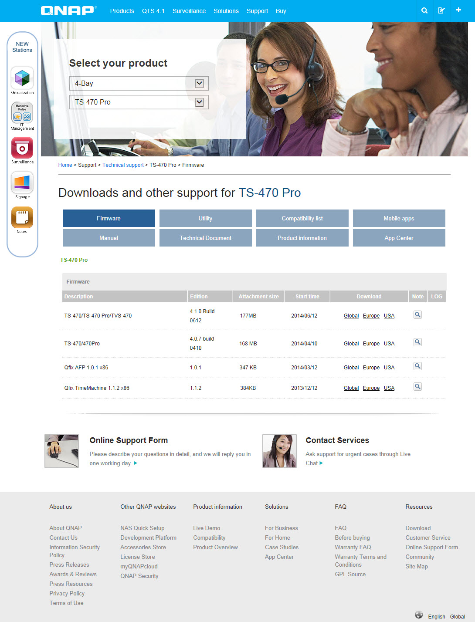The height and width of the screenshot is (622, 475).
Task: Download 4.0.7 build 0410 from USA
Action: (389, 344)
